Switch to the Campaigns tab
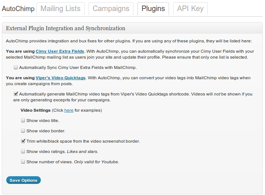The width and height of the screenshot is (265, 195). (111, 8)
